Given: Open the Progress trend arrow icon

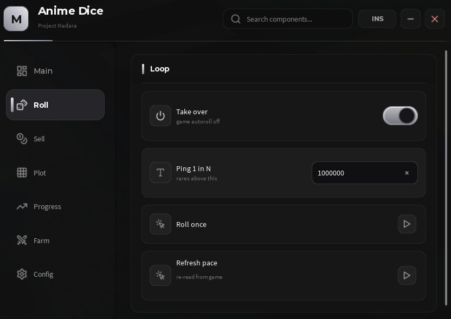Looking at the screenshot, I should (x=22, y=206).
